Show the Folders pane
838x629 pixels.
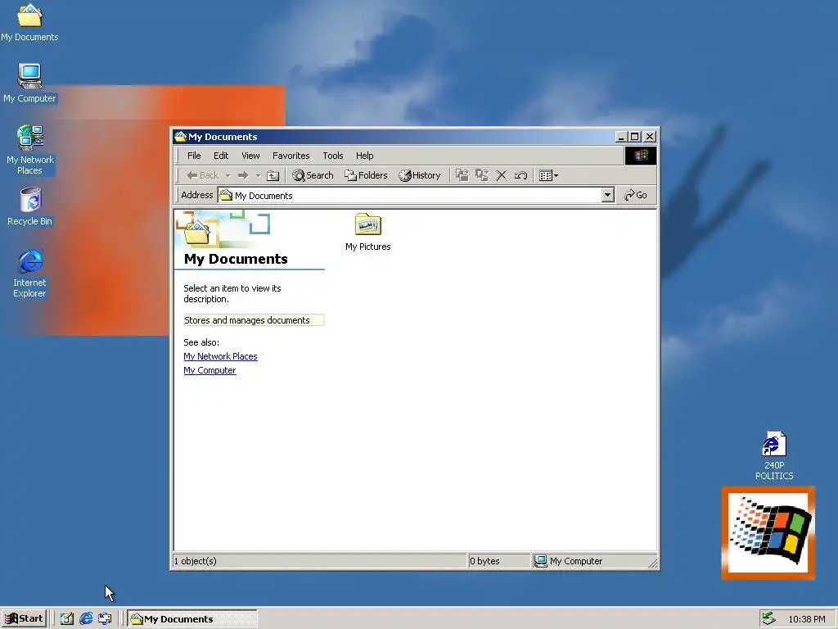[x=366, y=175]
